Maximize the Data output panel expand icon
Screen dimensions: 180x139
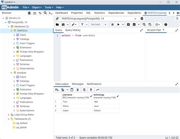click(x=177, y=84)
